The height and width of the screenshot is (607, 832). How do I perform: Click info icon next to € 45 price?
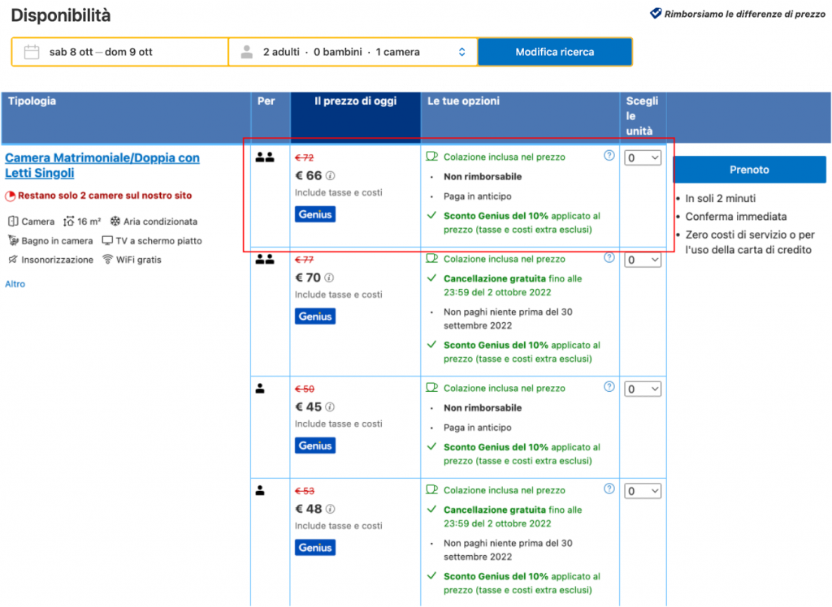click(x=330, y=407)
